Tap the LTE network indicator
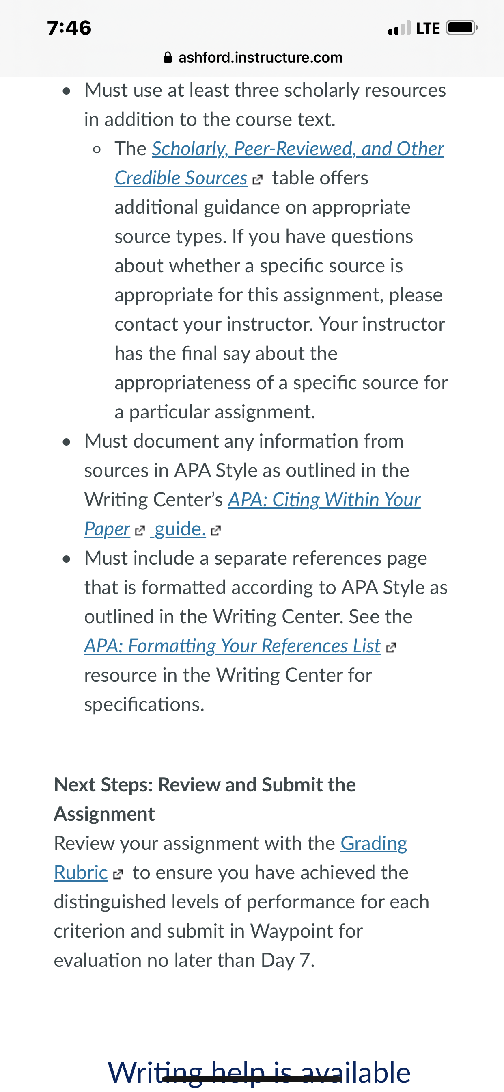 (x=428, y=28)
